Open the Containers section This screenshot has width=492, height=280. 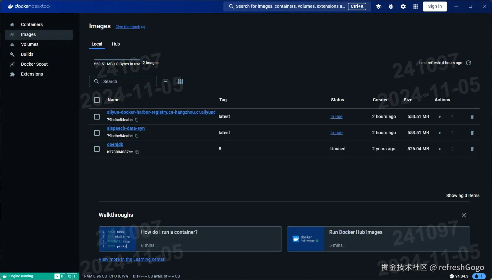tap(39, 24)
